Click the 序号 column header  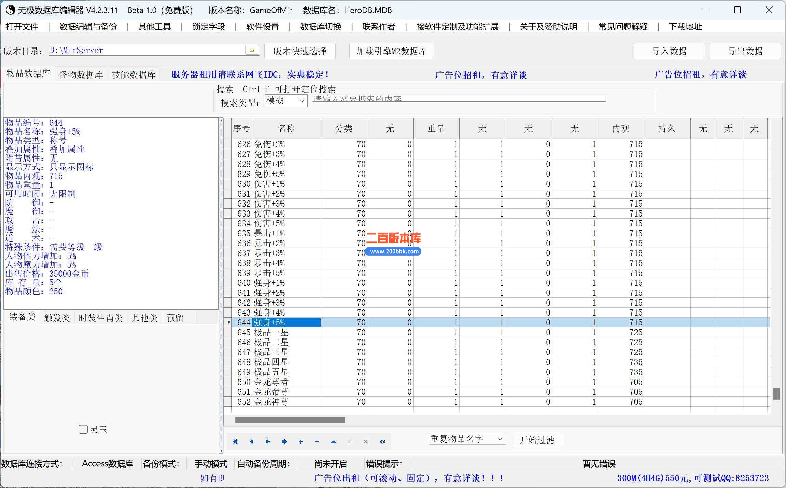coord(241,128)
